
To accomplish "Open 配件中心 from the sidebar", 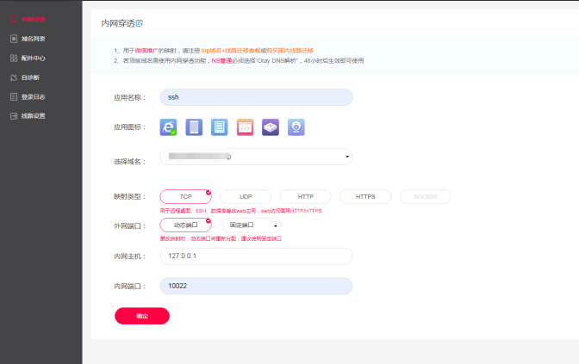I will click(33, 58).
